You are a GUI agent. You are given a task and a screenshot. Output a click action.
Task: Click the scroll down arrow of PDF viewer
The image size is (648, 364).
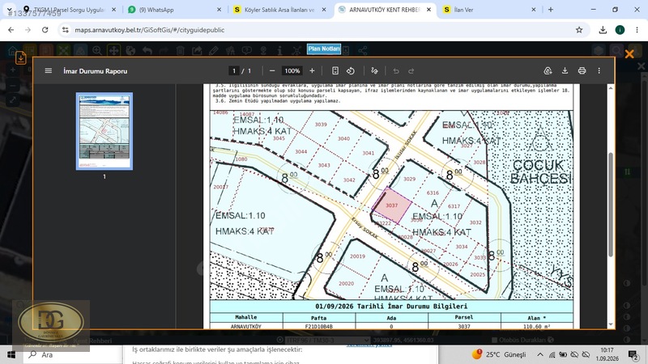tap(611, 325)
